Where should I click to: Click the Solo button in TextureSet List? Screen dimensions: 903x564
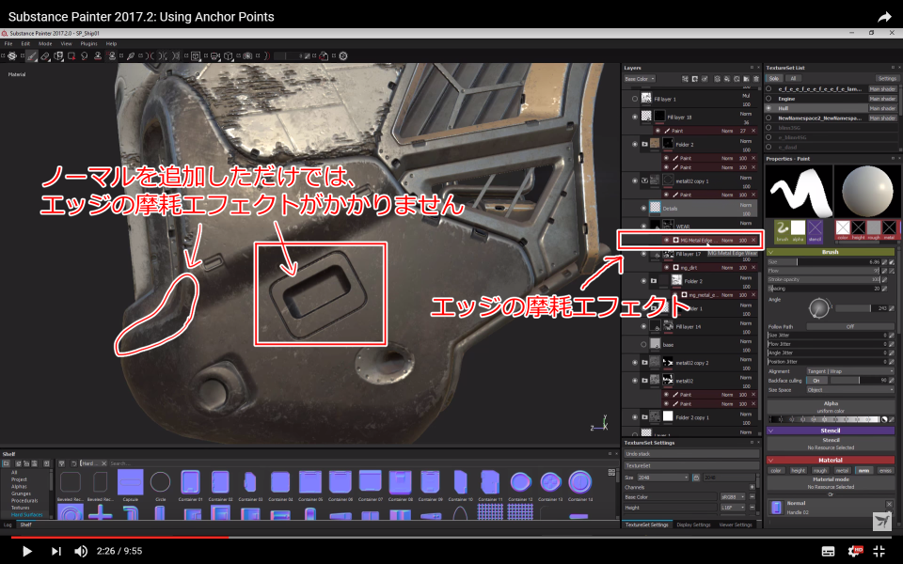point(774,78)
